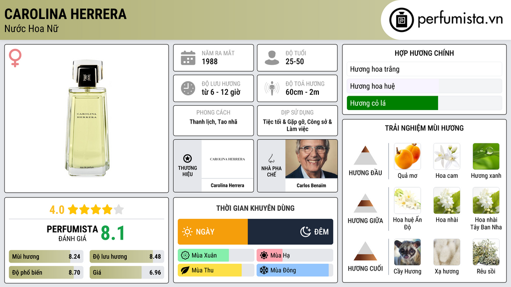Click the sillage value 60cm - 2m

pos(302,92)
